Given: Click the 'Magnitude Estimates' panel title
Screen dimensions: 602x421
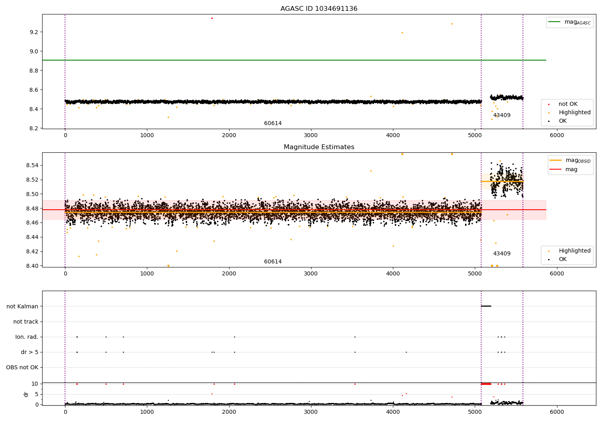Looking at the screenshot, I should click(x=319, y=147).
